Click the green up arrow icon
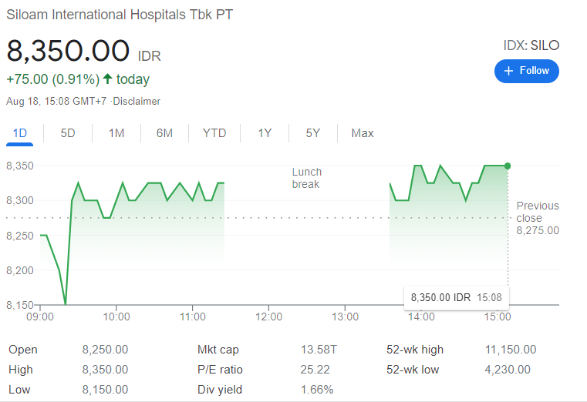 (x=108, y=79)
